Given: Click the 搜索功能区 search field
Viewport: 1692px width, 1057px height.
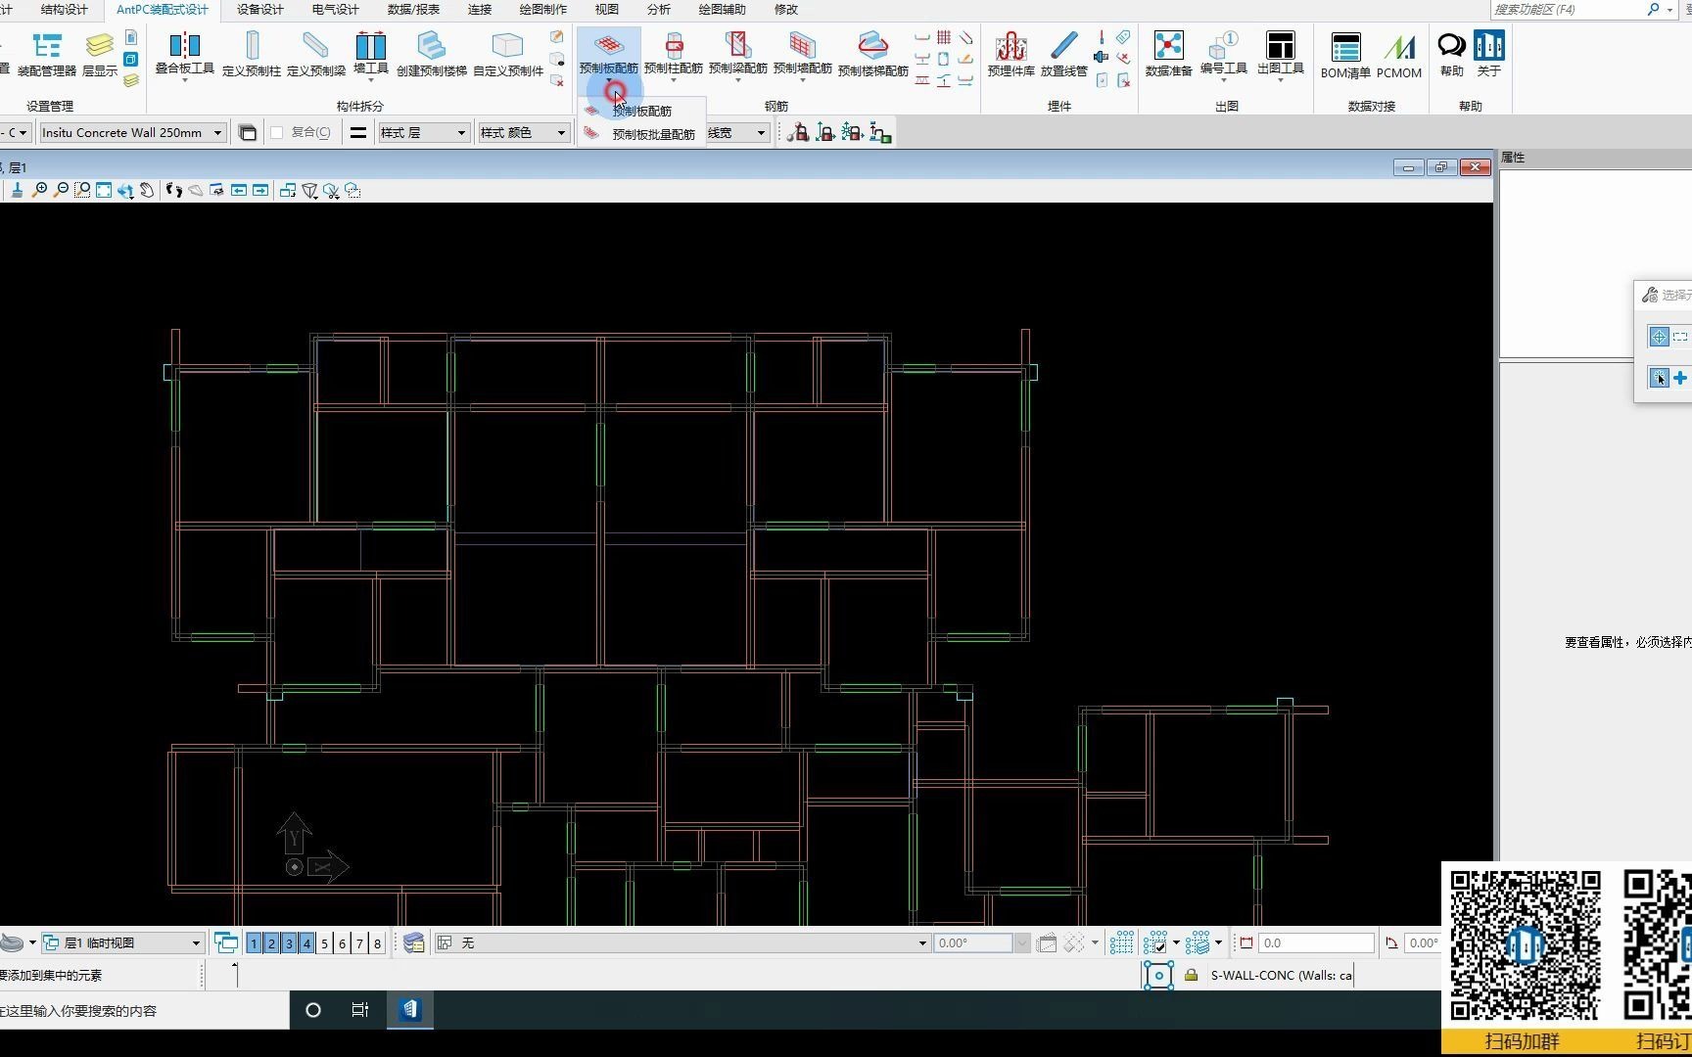Looking at the screenshot, I should coord(1569,9).
